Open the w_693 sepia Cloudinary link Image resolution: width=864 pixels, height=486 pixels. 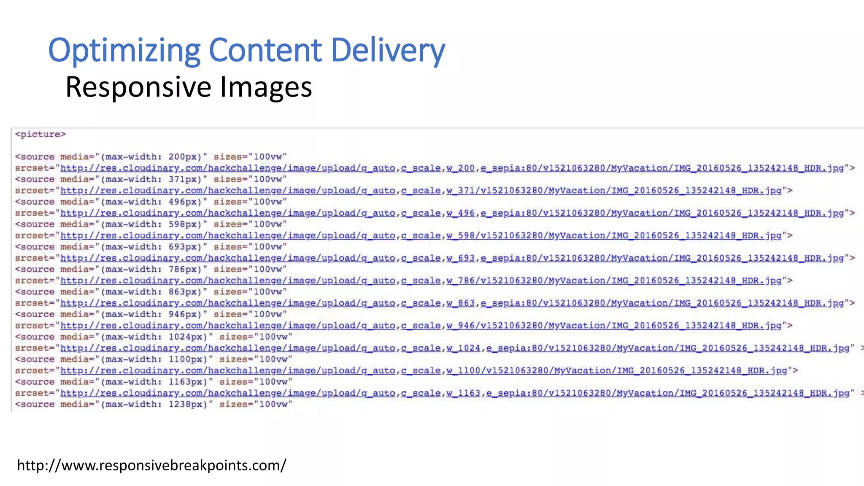(452, 258)
